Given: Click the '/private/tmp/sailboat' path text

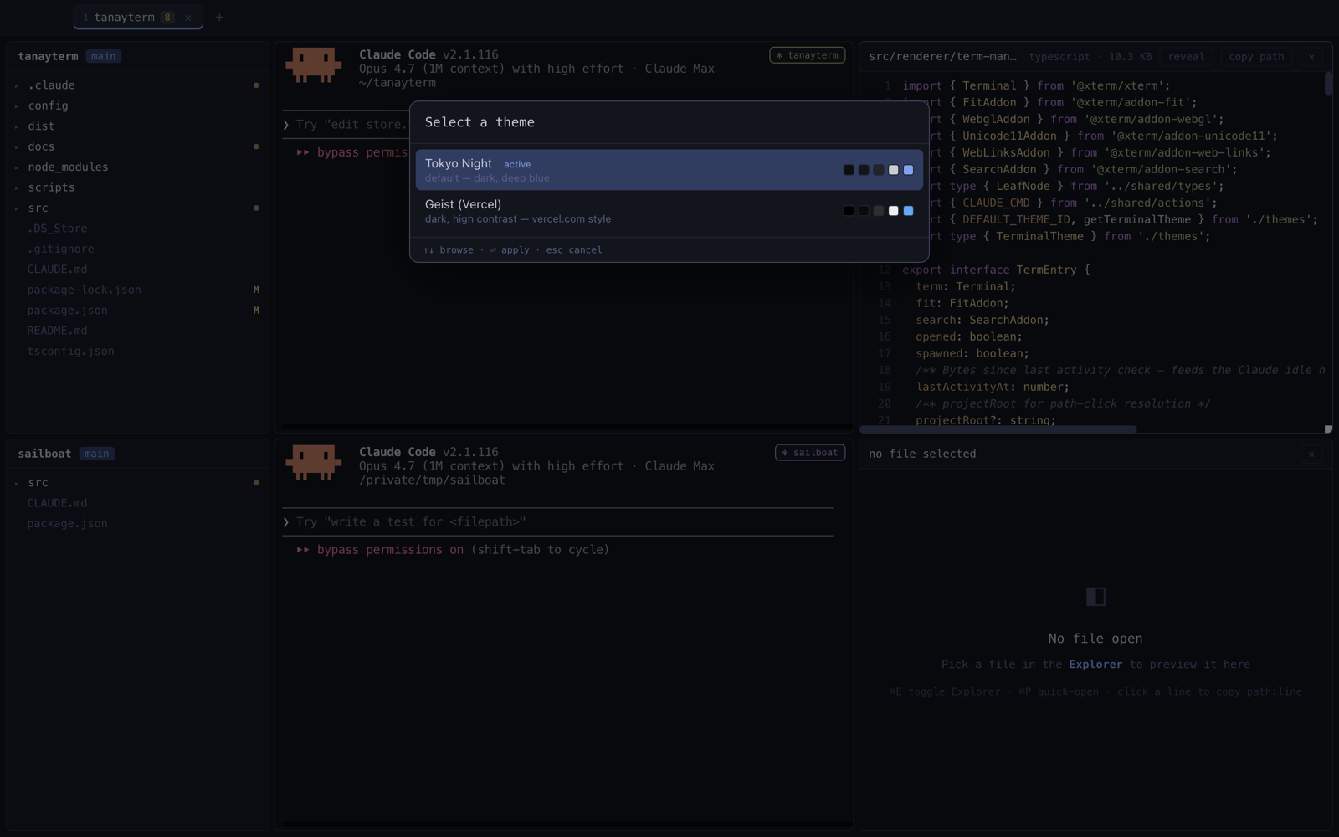Looking at the screenshot, I should pos(432,480).
